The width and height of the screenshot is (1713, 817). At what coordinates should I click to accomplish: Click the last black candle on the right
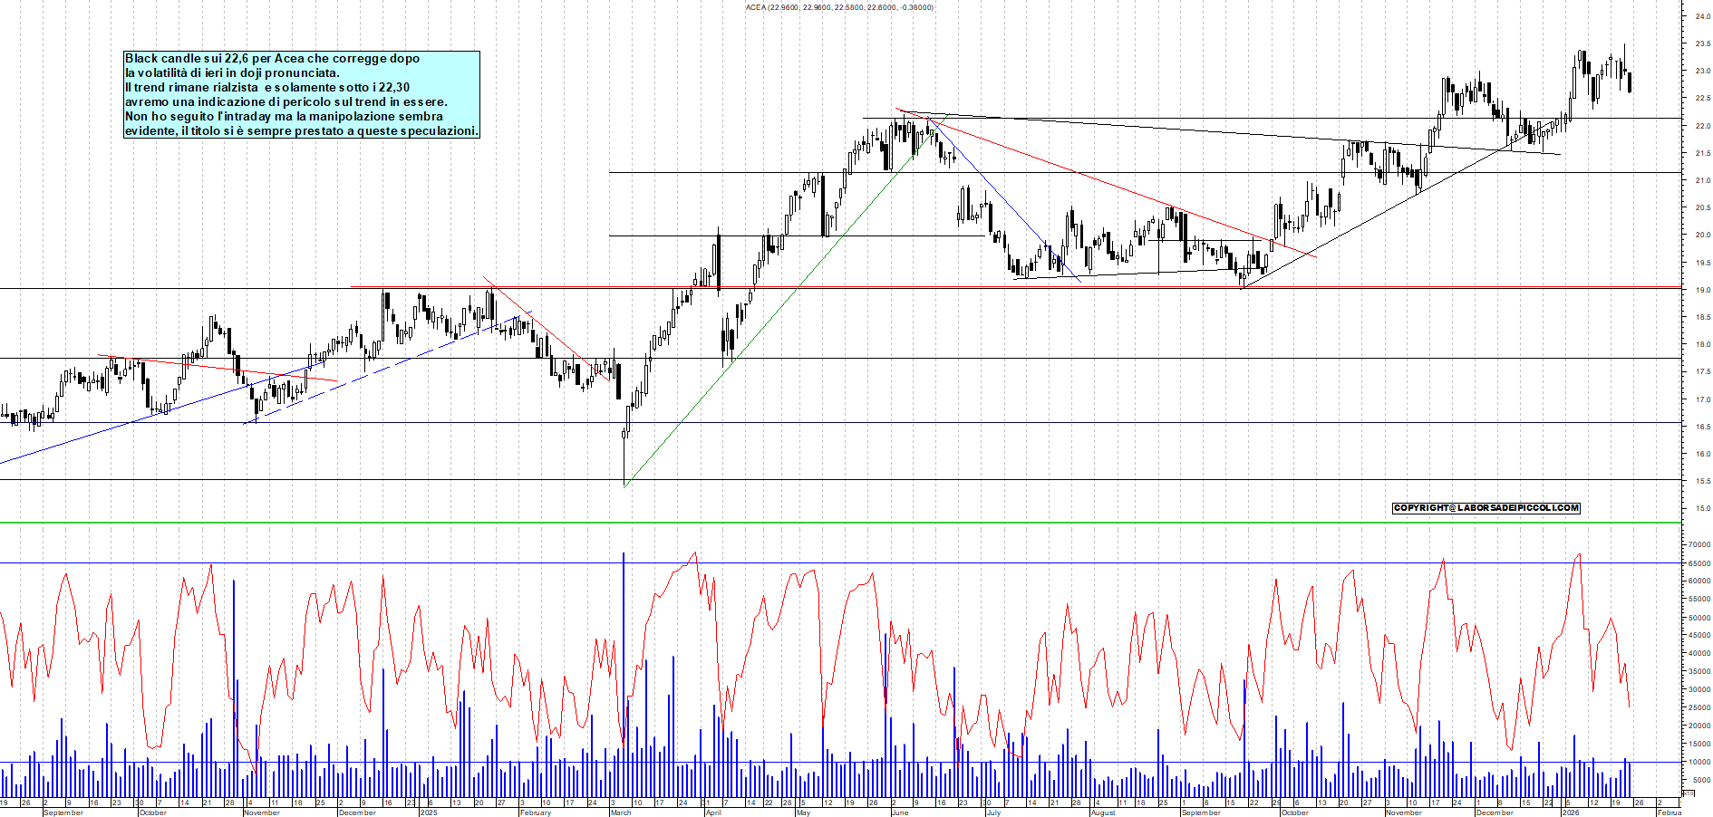[1630, 82]
